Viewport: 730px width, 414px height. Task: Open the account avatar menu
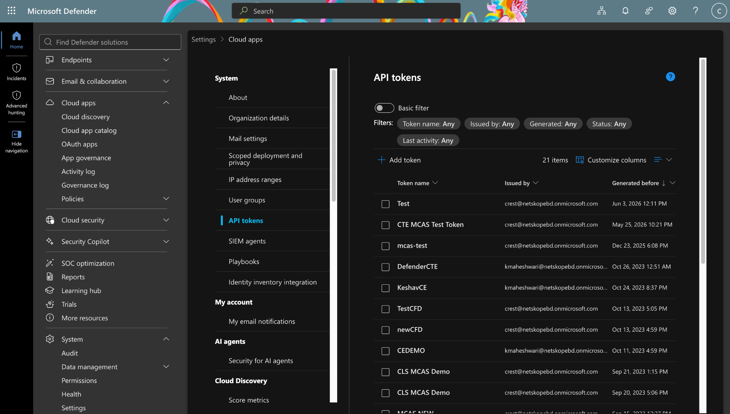(x=719, y=11)
